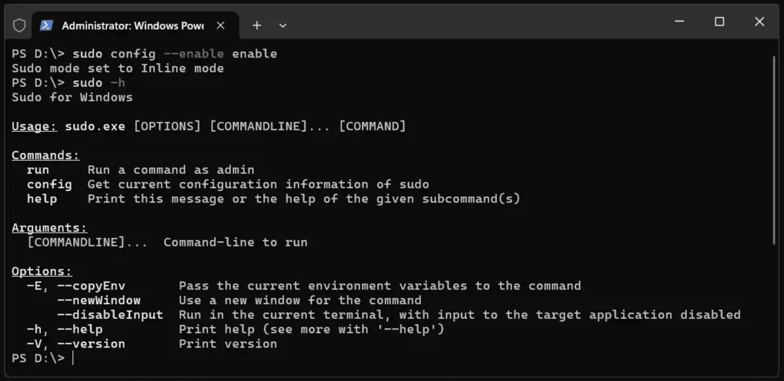Viewport: 784px width, 381px height.
Task: Click the shield icon in the title bar
Action: [19, 24]
